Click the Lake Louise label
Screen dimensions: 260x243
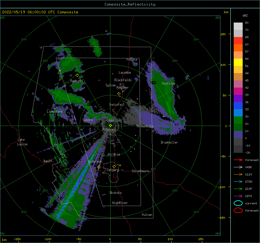click(x=22, y=142)
